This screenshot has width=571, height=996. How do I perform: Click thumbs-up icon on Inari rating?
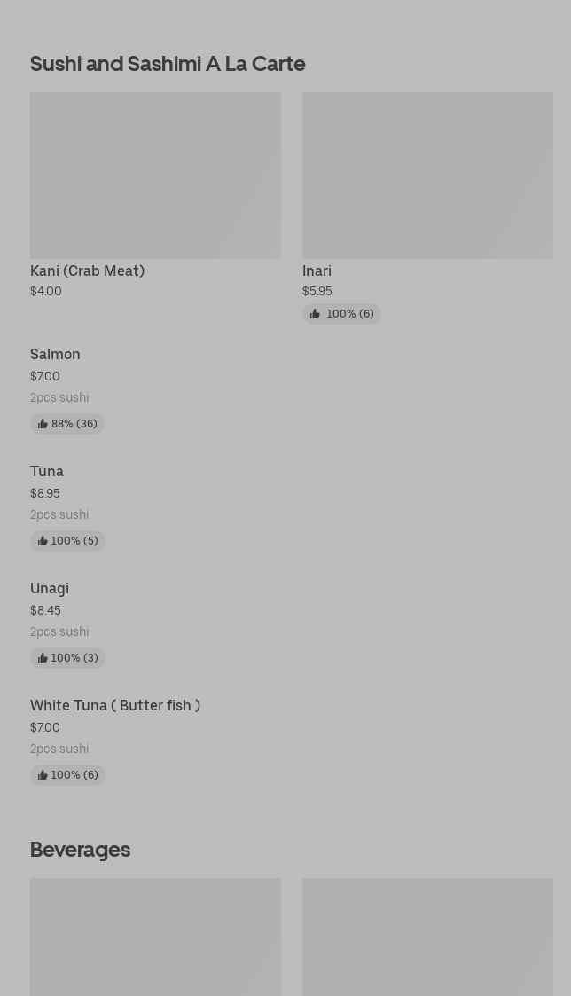pos(315,314)
